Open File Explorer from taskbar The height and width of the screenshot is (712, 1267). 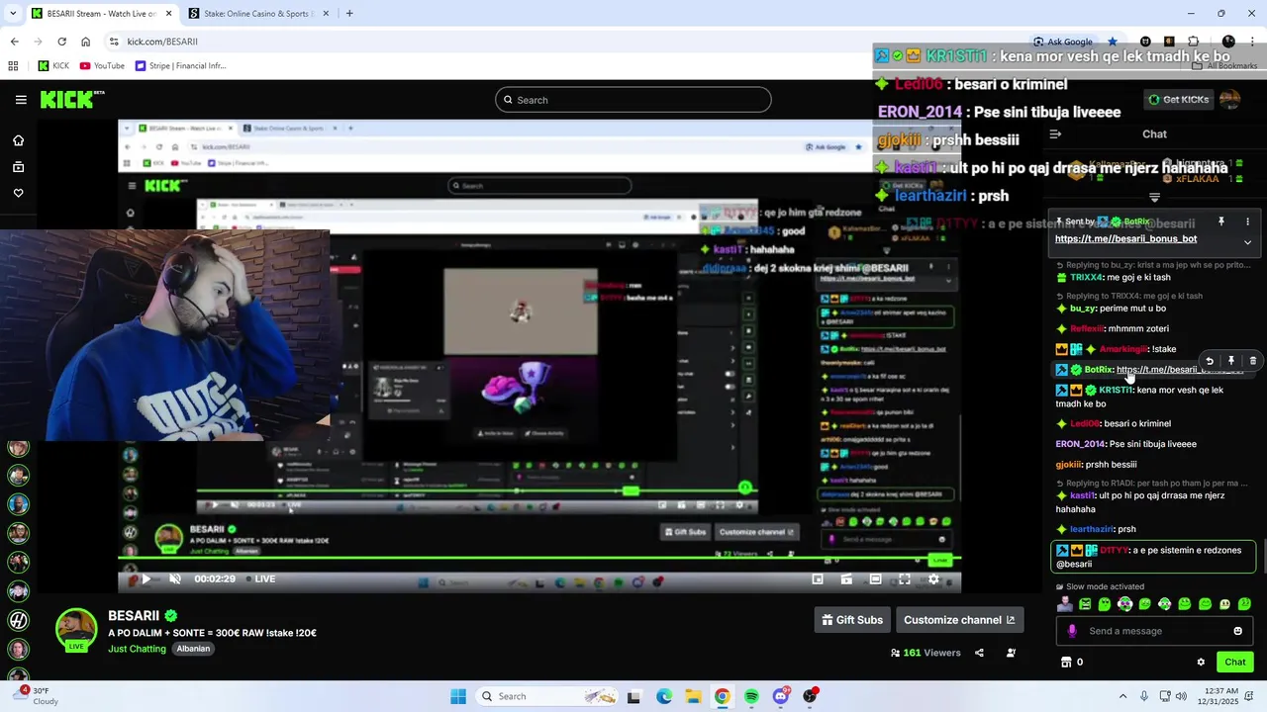coord(693,696)
